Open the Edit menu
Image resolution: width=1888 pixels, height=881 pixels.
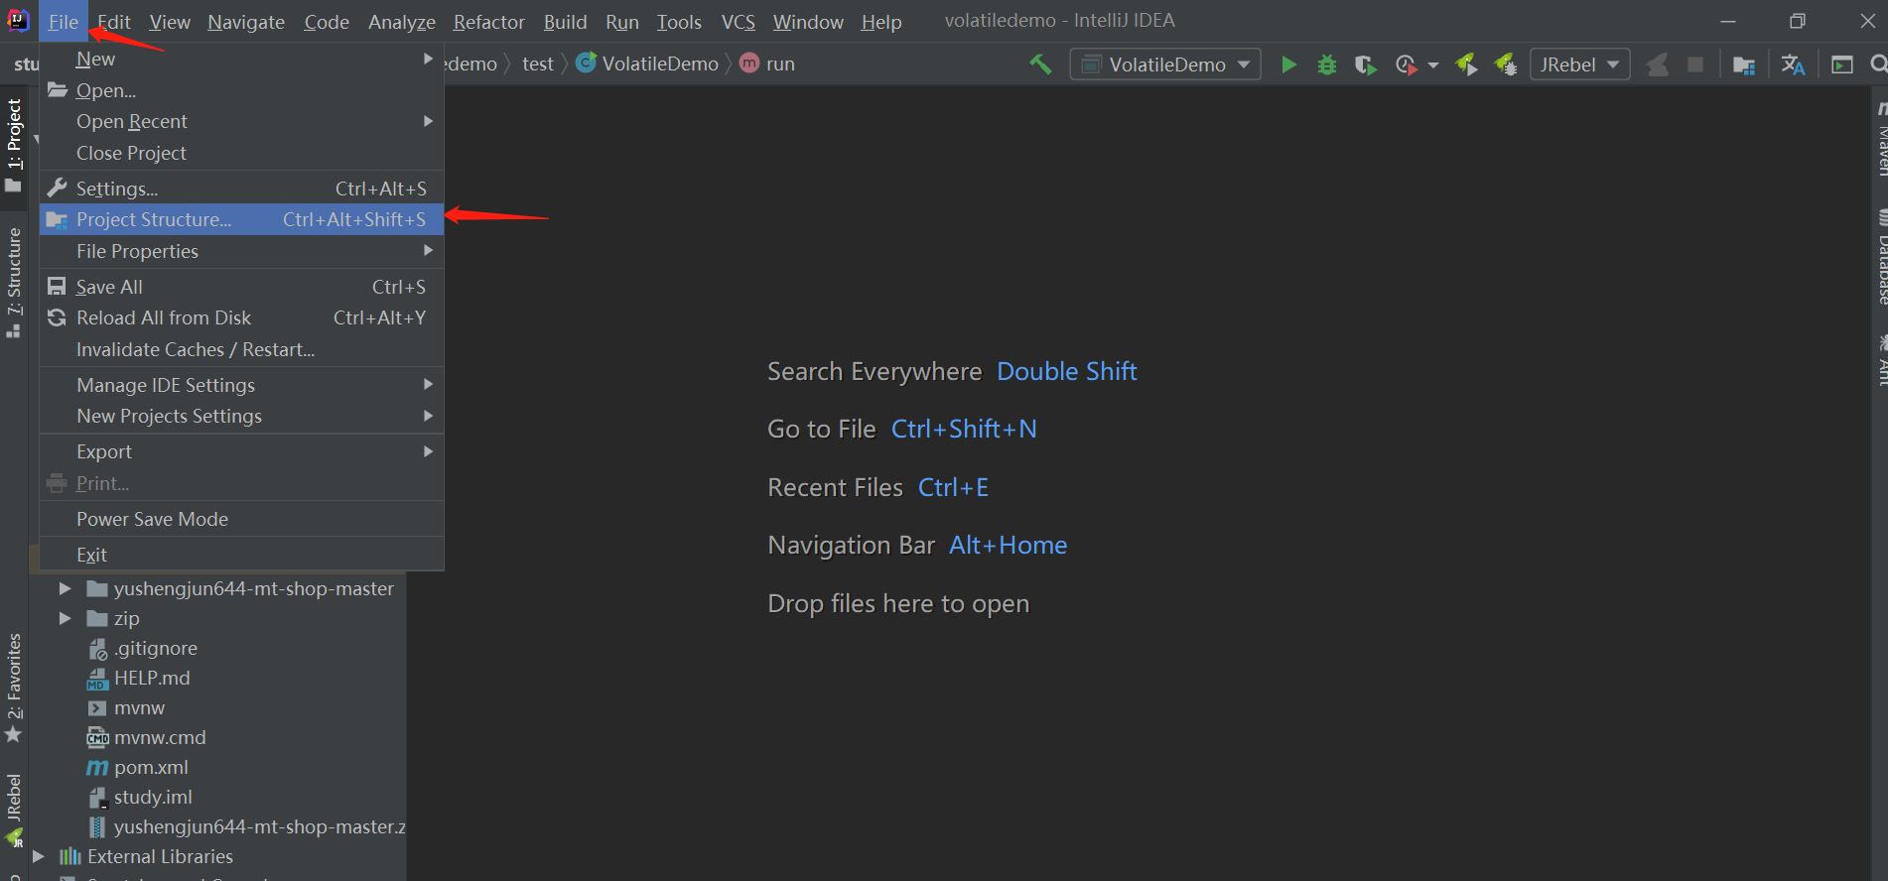(x=114, y=21)
